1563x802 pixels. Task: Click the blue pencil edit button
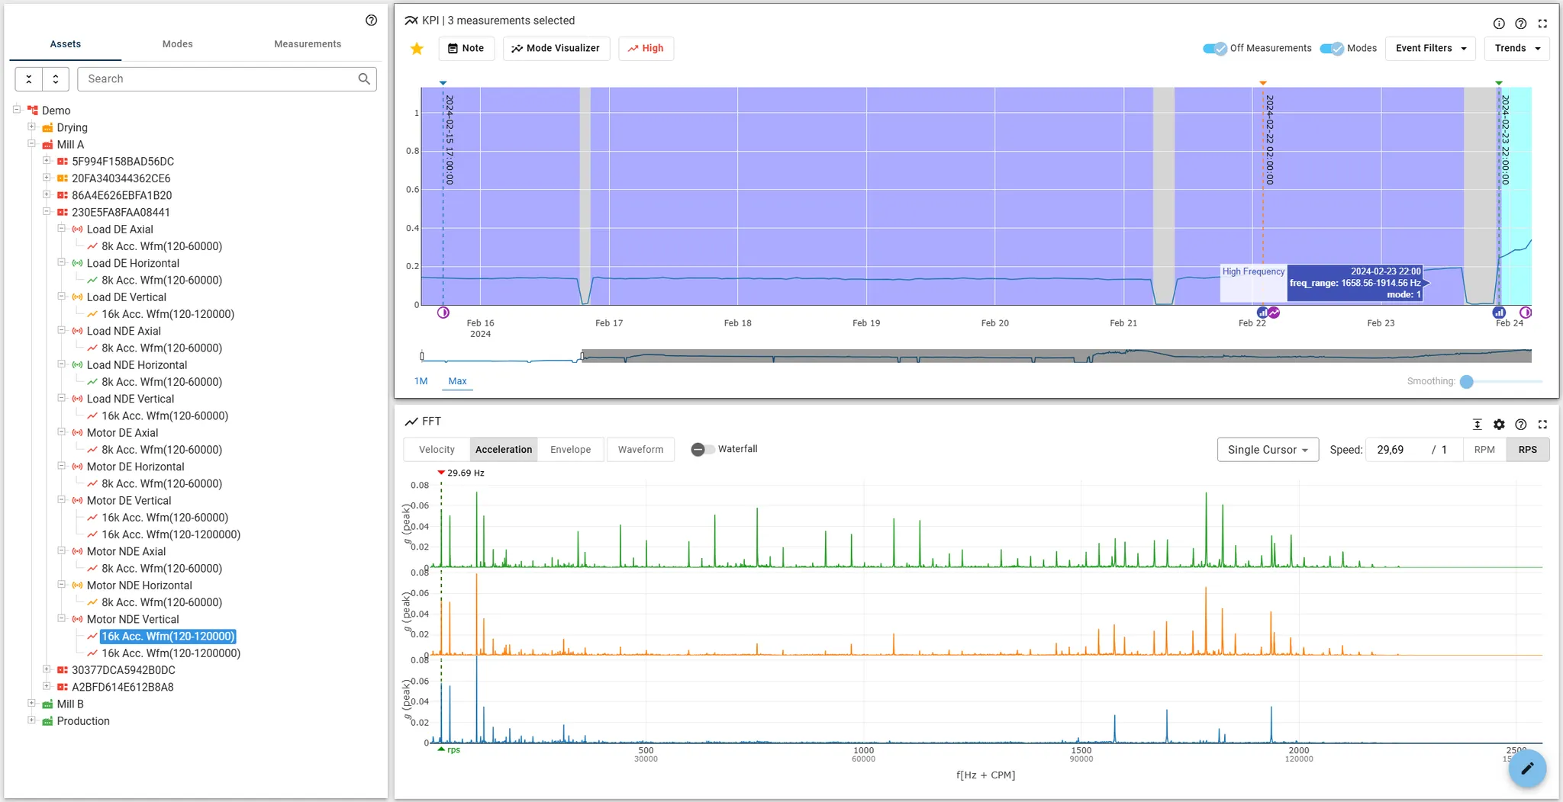pos(1527,768)
